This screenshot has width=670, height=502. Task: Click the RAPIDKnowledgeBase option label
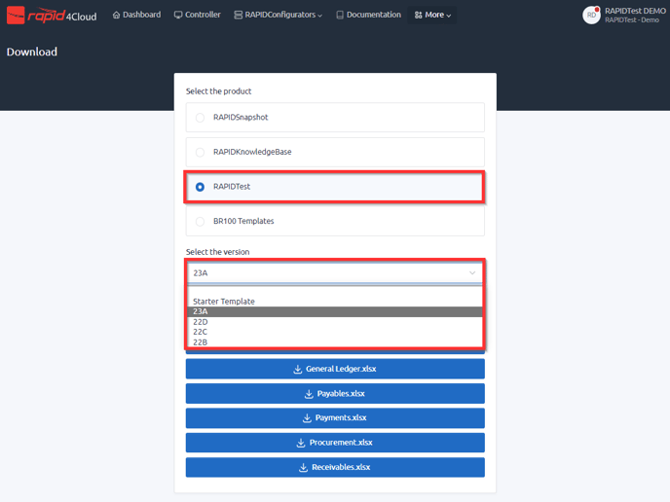pos(252,152)
